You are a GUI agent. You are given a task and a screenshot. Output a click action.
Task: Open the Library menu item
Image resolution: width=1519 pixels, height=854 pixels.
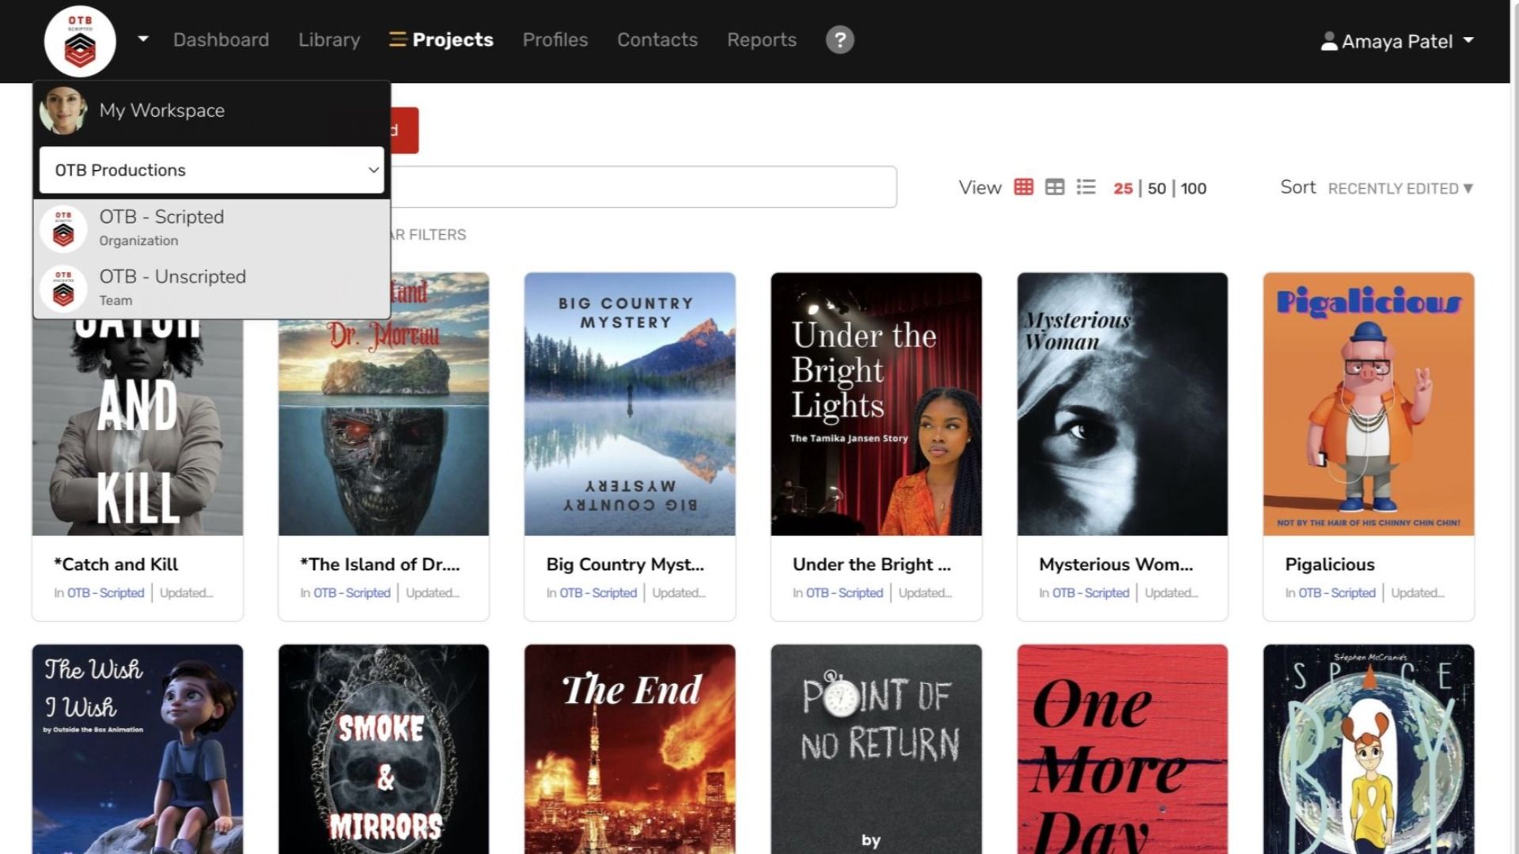click(x=329, y=40)
